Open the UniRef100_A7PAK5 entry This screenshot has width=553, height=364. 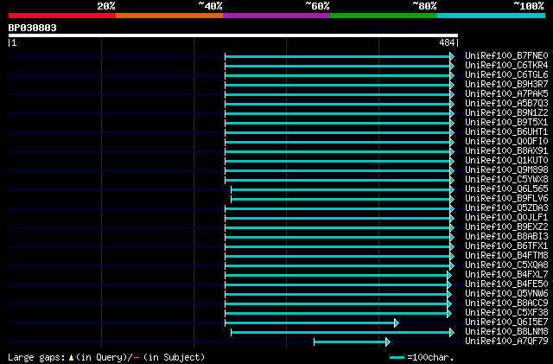click(506, 94)
